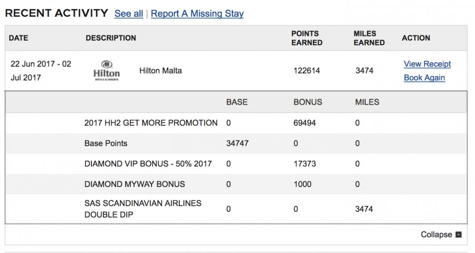Open the See all activity link
475x253 pixels.
click(x=129, y=14)
